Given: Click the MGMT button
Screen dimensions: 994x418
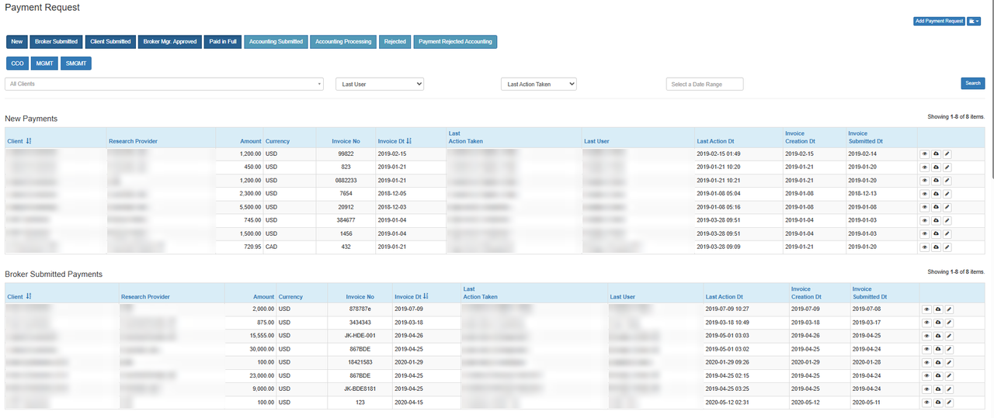Looking at the screenshot, I should 44,64.
